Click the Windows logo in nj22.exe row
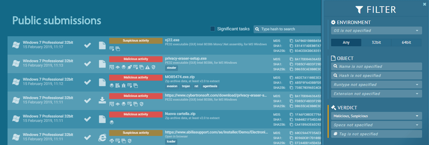This screenshot has height=145, width=429. (16, 45)
